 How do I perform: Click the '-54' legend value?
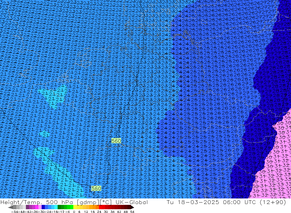click(15, 212)
